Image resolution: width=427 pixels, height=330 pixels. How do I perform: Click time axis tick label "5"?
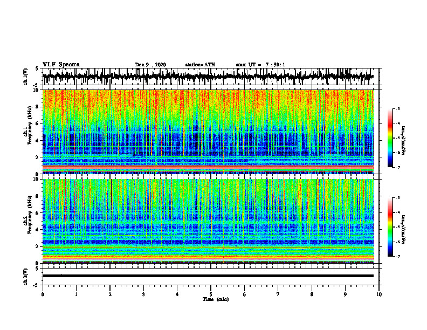point(211,294)
